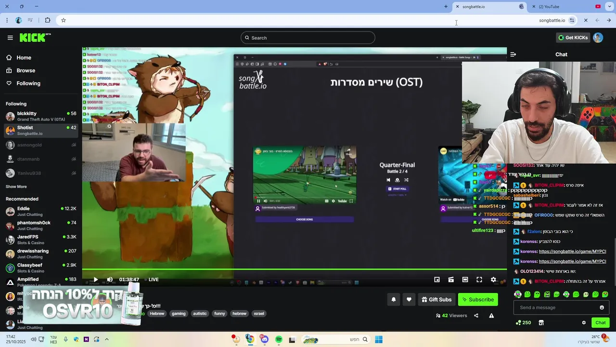
Task: Open drewissharing recommended channel
Action: [x=41, y=254]
